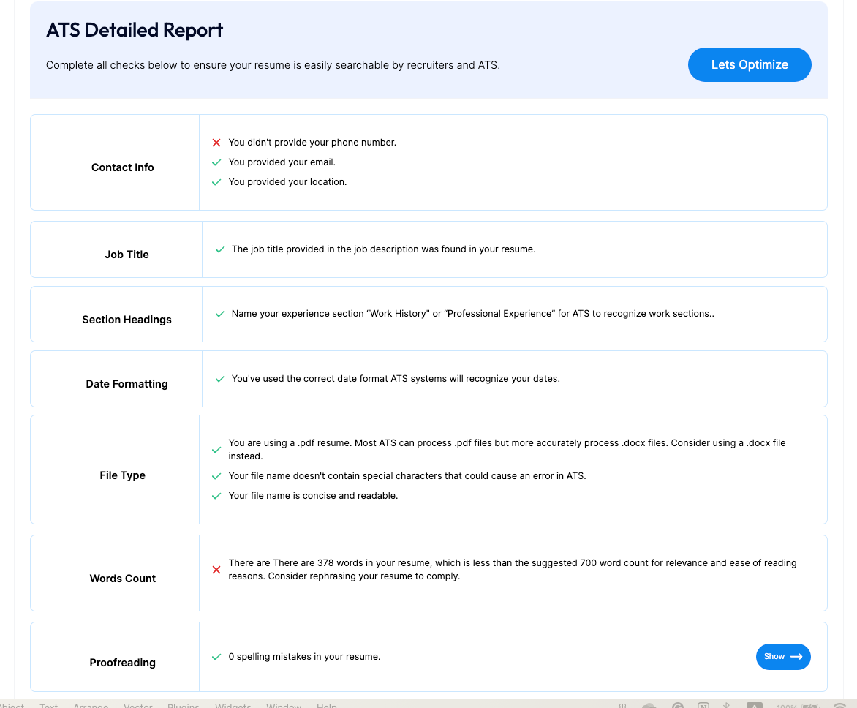Image resolution: width=857 pixels, height=708 pixels.
Task: Open the Vector menu in bottom bar
Action: pos(138,705)
